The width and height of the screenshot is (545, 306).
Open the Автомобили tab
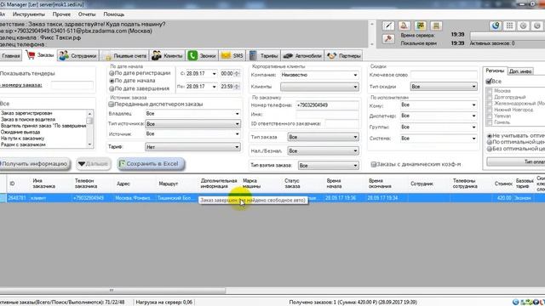click(x=302, y=55)
